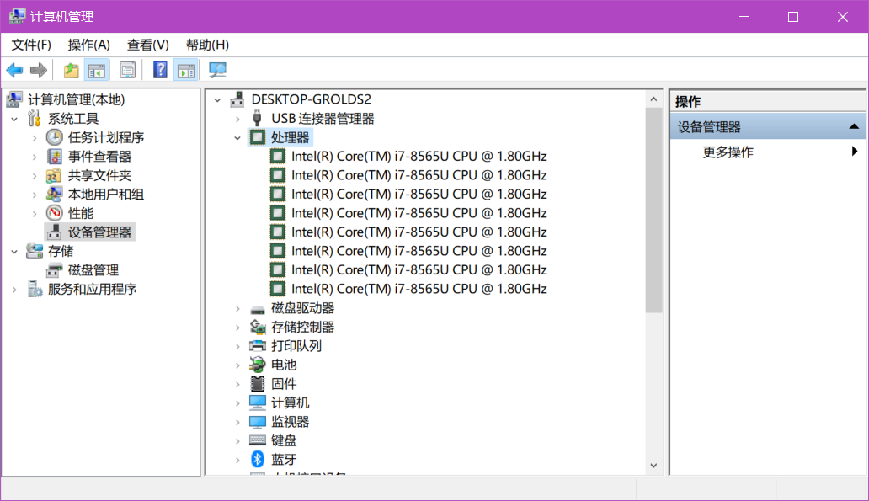Open the 查看(V) menu

[x=147, y=45]
